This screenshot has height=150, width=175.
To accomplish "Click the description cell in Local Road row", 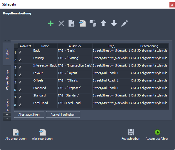I will pos(149,105).
